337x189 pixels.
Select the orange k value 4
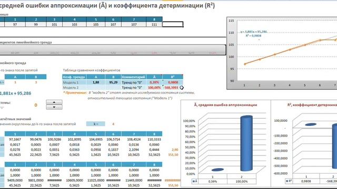pos(113,124)
